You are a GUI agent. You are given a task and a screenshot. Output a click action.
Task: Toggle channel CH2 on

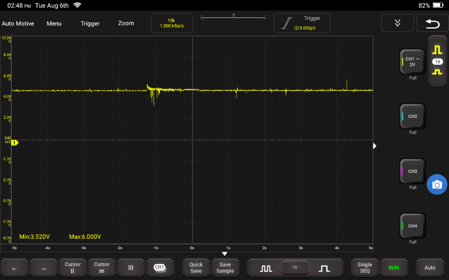tap(412, 116)
